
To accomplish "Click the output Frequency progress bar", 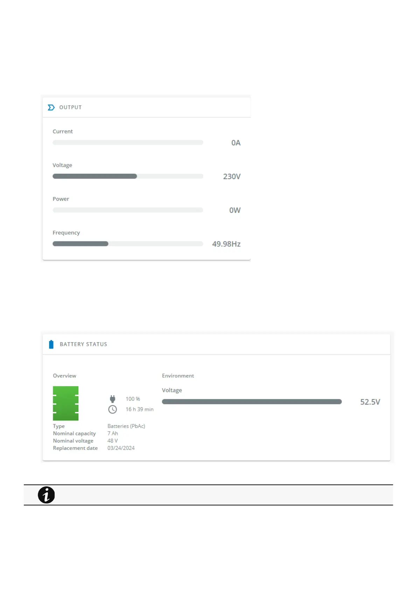I will (128, 244).
